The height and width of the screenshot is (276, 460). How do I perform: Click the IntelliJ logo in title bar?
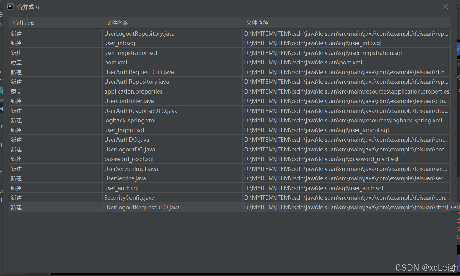coord(10,6)
